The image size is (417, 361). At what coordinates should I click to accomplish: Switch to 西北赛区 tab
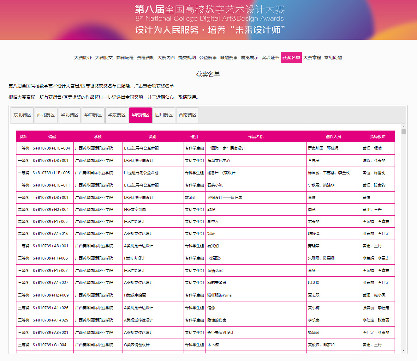coord(46,115)
